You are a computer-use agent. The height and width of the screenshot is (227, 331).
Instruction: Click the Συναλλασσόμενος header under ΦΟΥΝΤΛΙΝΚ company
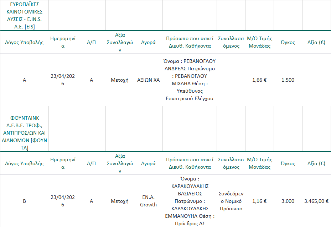pos(231,163)
